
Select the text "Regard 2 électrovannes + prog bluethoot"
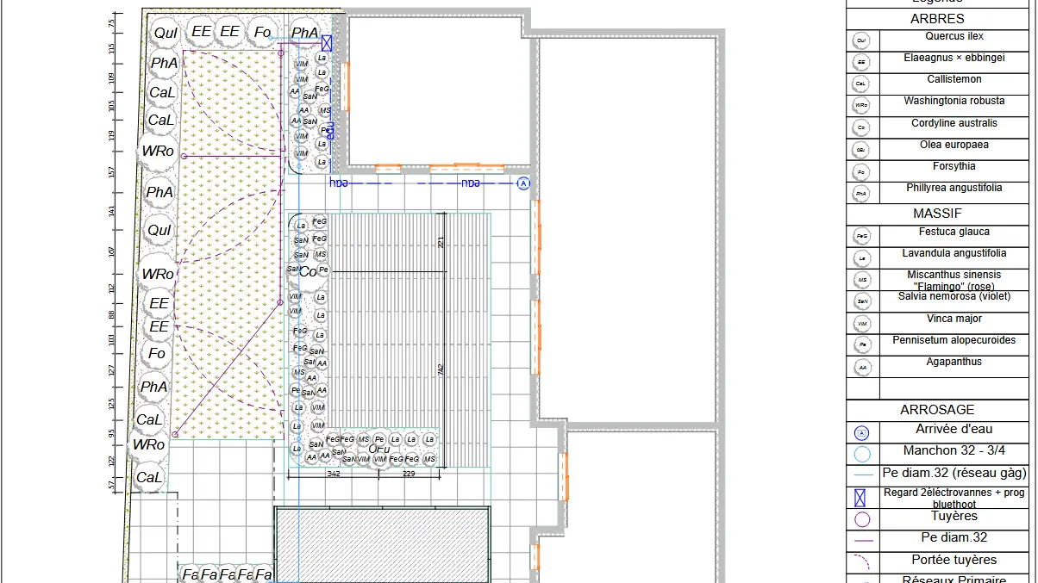[954, 499]
